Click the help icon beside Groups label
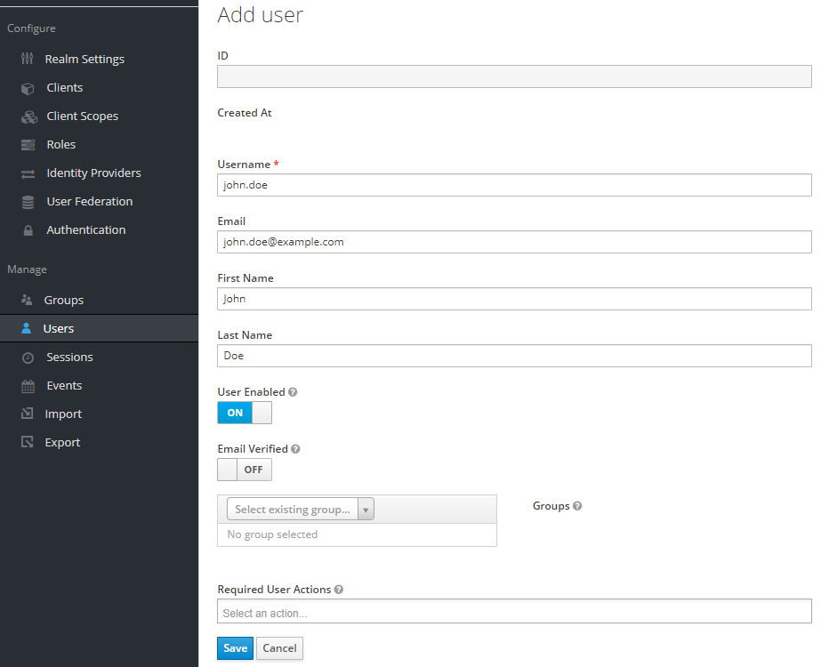 (x=577, y=506)
